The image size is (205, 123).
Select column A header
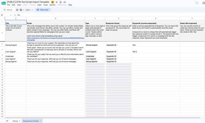(16, 18)
